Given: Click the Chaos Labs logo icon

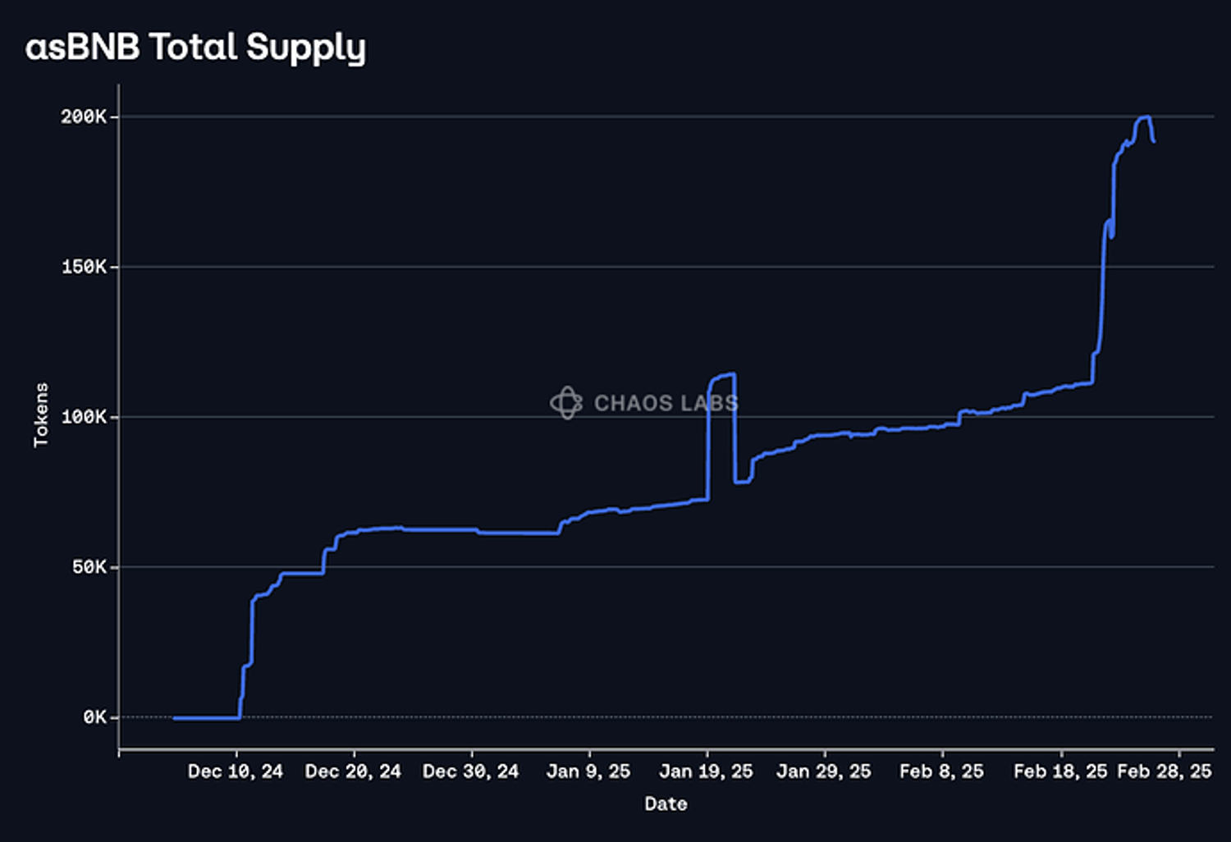Looking at the screenshot, I should tap(566, 403).
